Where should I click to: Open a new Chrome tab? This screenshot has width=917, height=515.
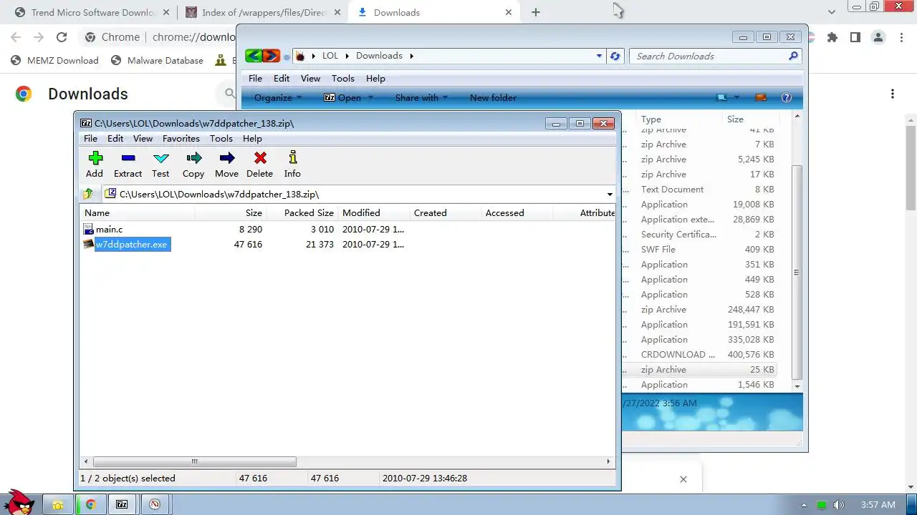coord(536,12)
